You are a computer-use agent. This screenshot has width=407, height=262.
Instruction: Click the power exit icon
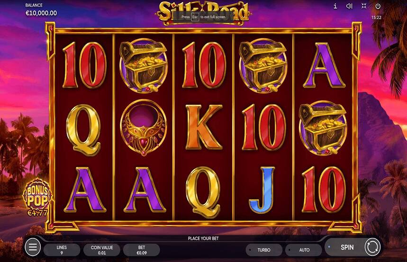tap(378, 6)
